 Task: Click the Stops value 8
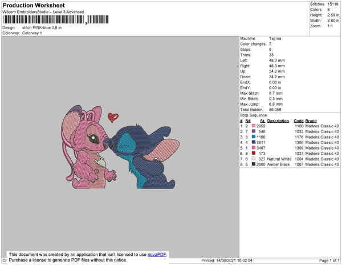270,49
